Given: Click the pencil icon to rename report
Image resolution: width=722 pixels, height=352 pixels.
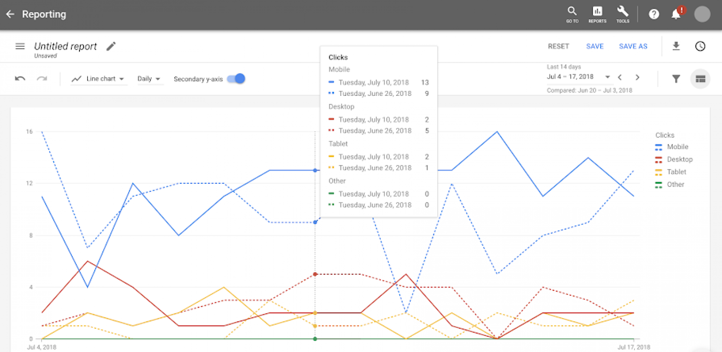Looking at the screenshot, I should [x=111, y=46].
